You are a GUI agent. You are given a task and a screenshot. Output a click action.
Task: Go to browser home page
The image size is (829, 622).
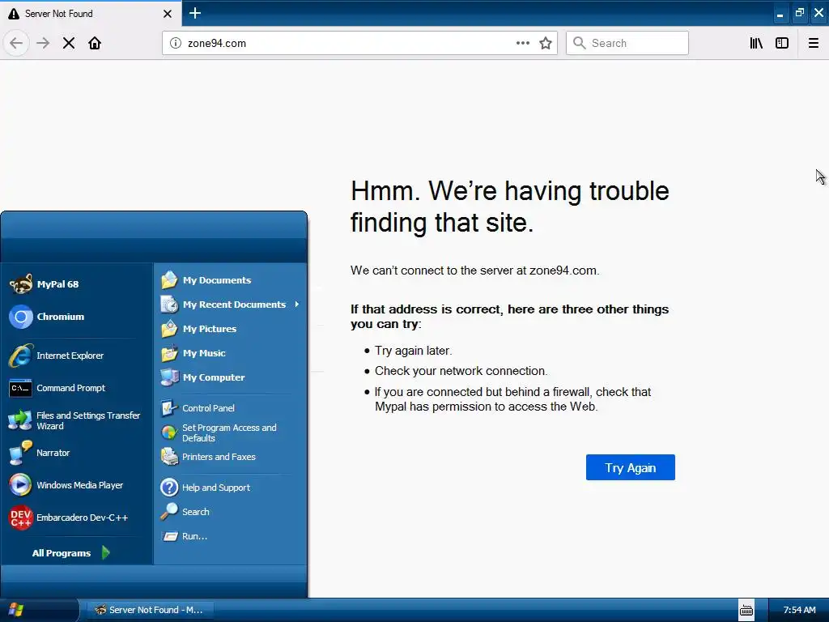tap(95, 43)
